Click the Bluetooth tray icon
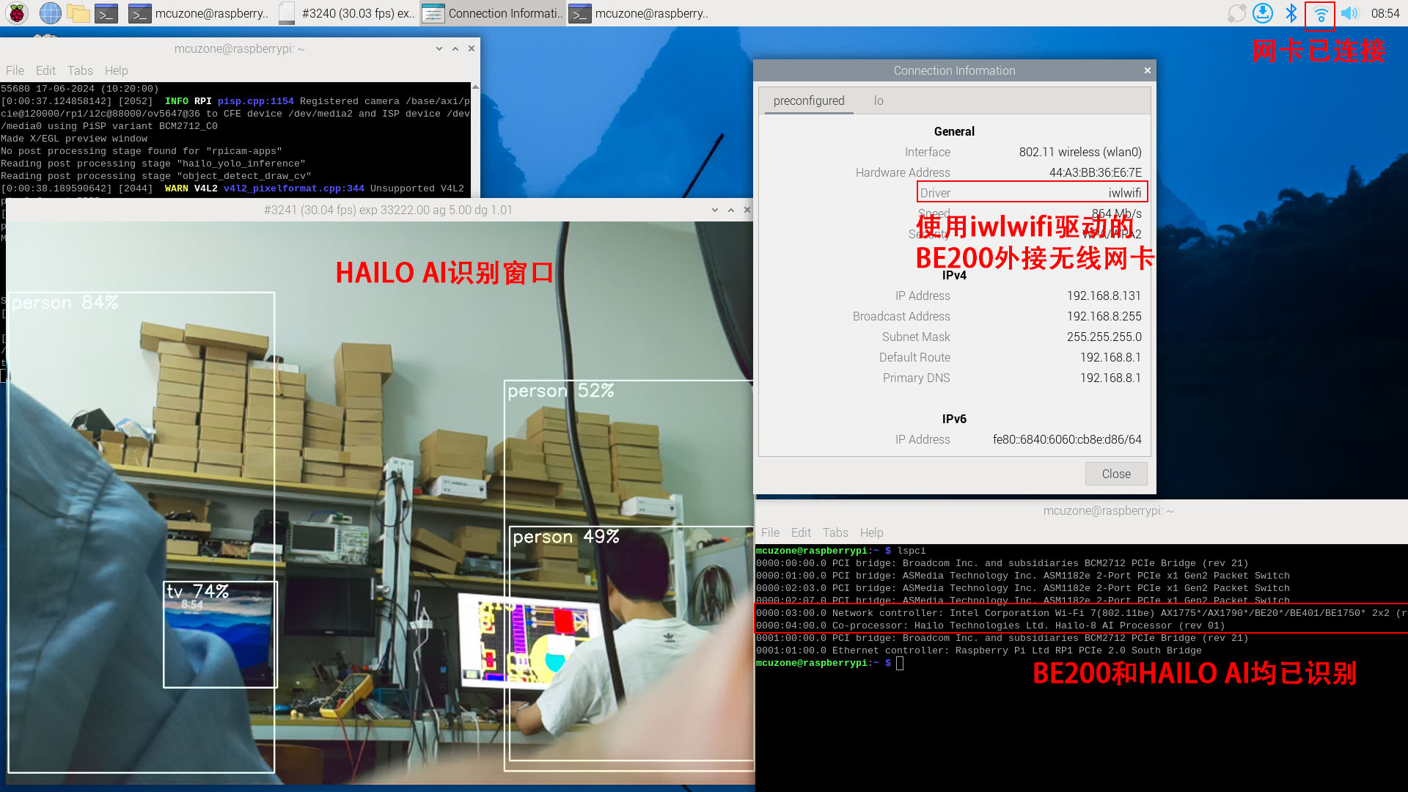This screenshot has width=1408, height=792. pyautogui.click(x=1291, y=13)
